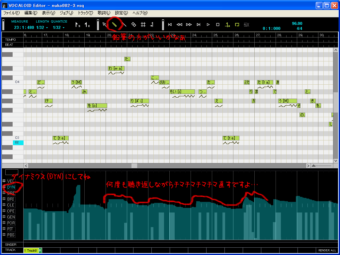
Task: Stop playback with the stop button
Action: [x=218, y=25]
